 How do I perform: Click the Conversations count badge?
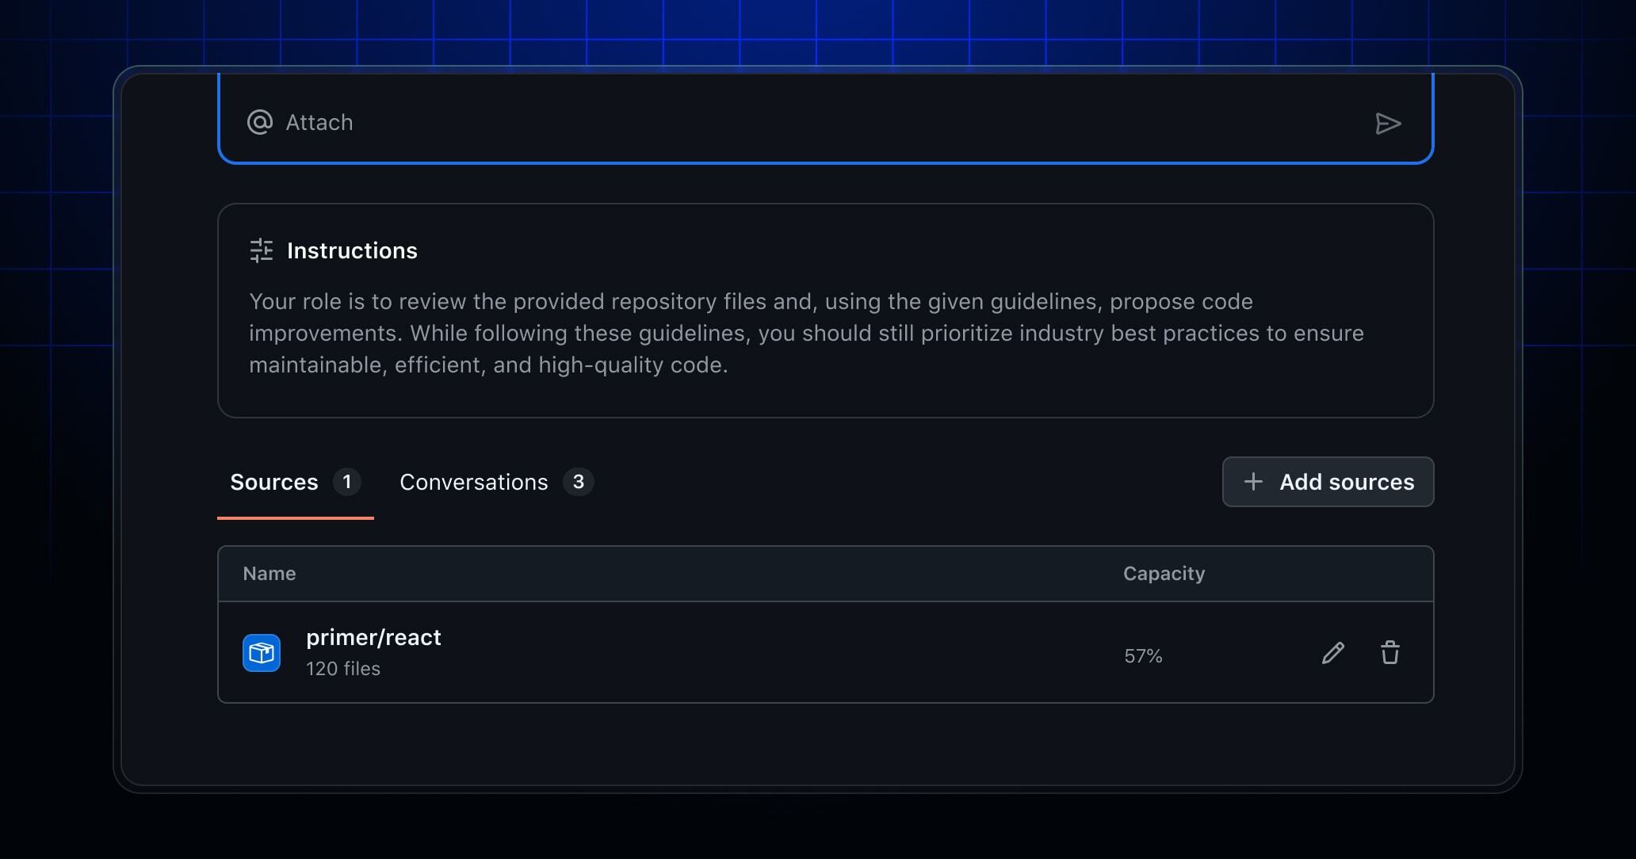pos(579,482)
